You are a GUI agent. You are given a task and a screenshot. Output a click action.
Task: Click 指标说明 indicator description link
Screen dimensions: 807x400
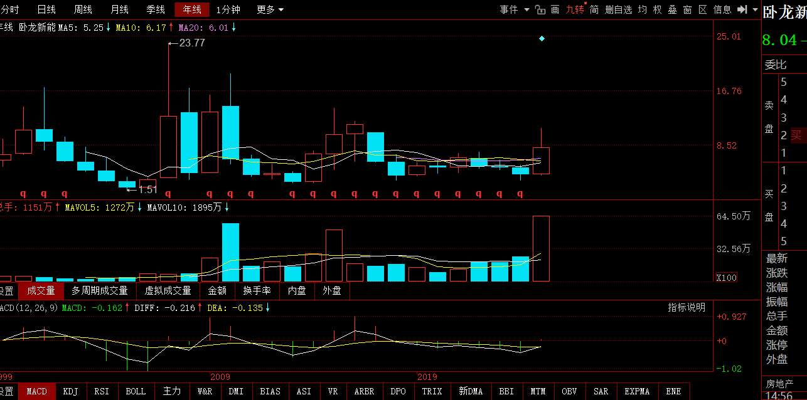[687, 307]
